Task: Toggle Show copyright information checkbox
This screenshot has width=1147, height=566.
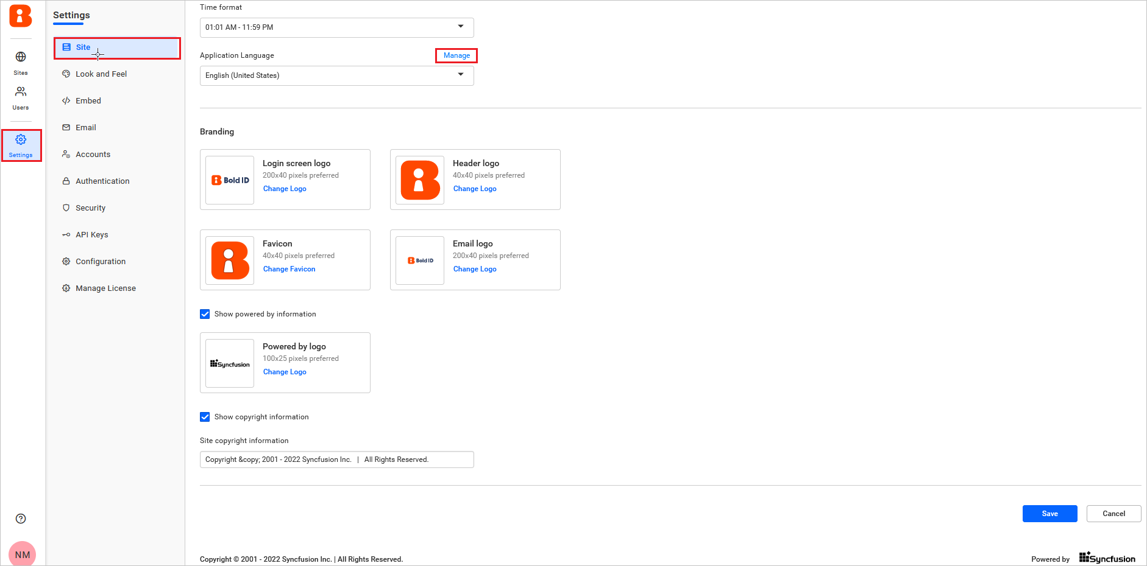Action: [205, 417]
